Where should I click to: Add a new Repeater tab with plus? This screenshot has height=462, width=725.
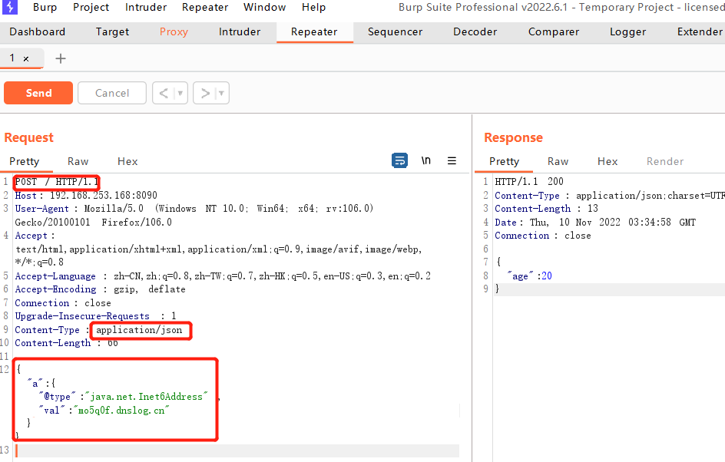tap(61, 58)
